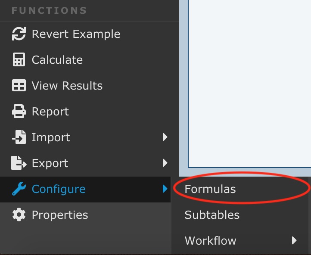Screen dimensions: 311x255
Task: Click the Configure wrench icon
Action: [x=19, y=189]
